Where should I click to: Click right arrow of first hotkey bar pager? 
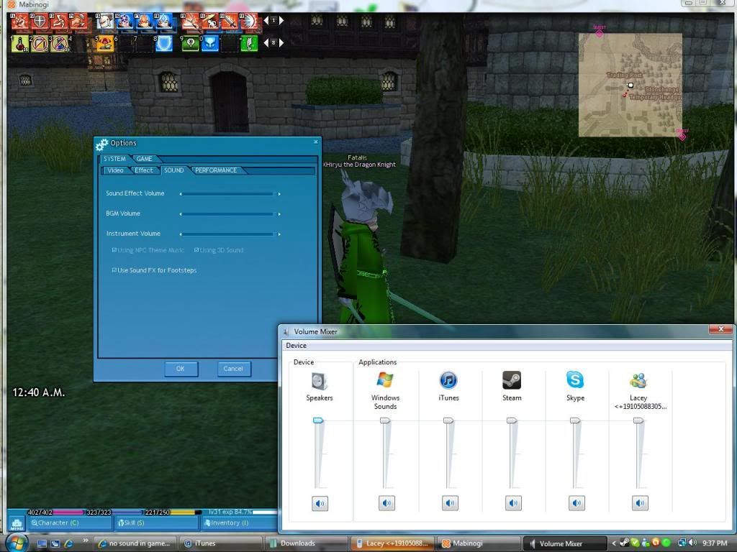pyautogui.click(x=281, y=21)
